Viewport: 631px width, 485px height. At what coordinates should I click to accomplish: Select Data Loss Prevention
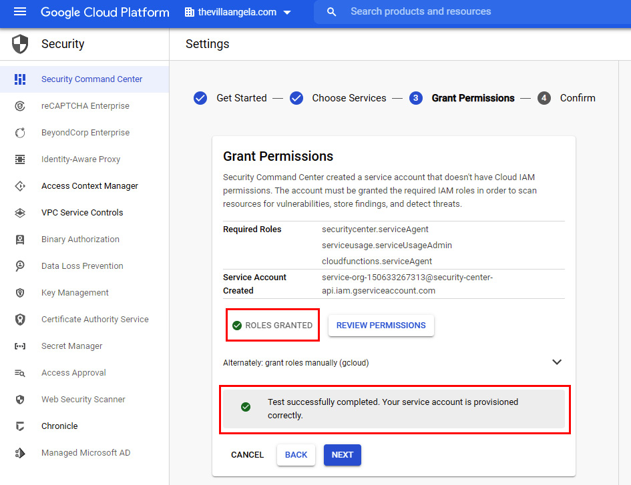click(85, 266)
